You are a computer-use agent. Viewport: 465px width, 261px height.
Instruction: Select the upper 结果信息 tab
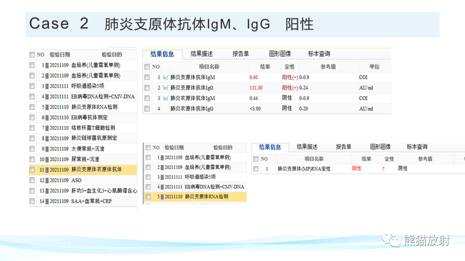162,54
